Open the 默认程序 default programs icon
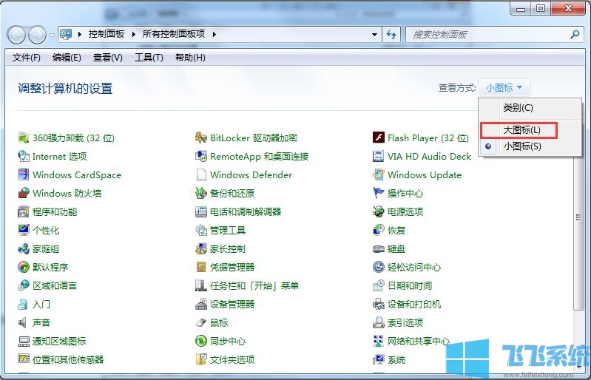 point(24,268)
